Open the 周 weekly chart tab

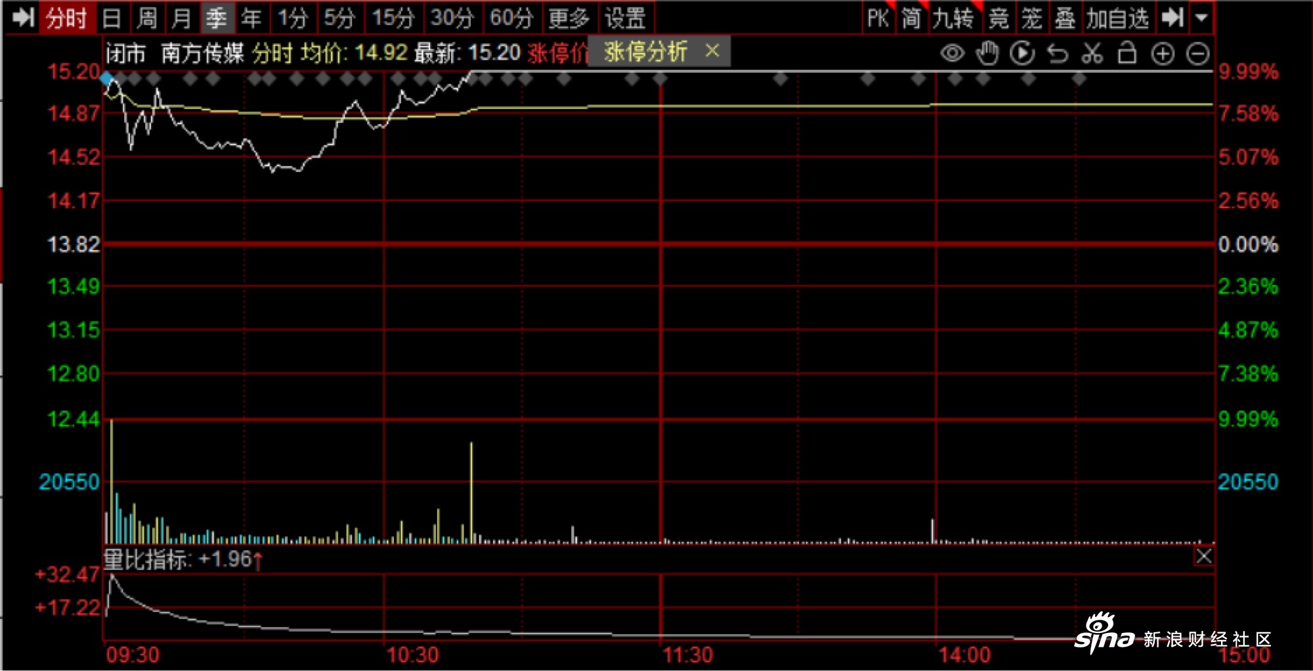(147, 18)
